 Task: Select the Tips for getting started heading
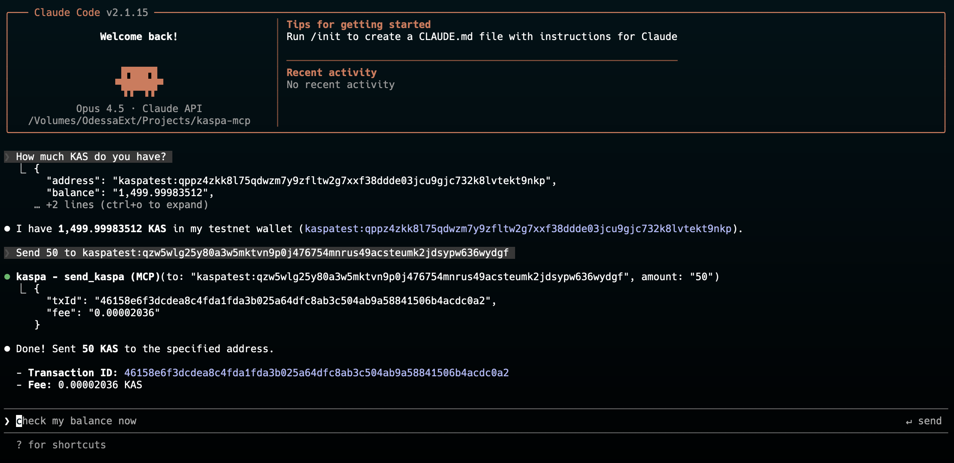pos(358,24)
